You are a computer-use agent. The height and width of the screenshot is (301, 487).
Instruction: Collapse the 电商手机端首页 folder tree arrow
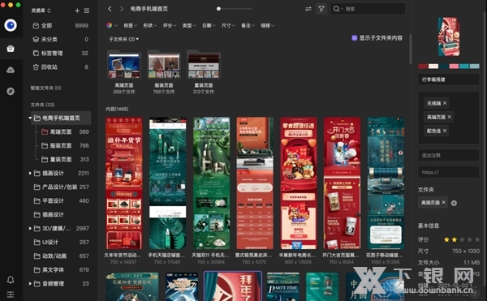point(30,118)
